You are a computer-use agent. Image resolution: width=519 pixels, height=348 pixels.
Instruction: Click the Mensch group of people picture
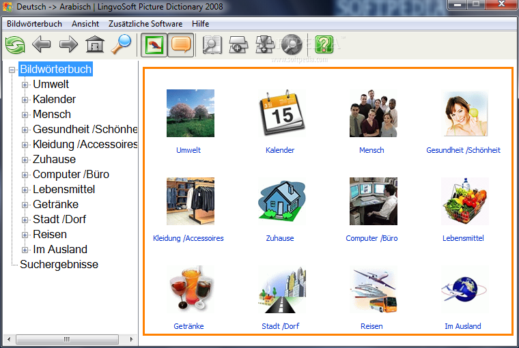coord(374,113)
